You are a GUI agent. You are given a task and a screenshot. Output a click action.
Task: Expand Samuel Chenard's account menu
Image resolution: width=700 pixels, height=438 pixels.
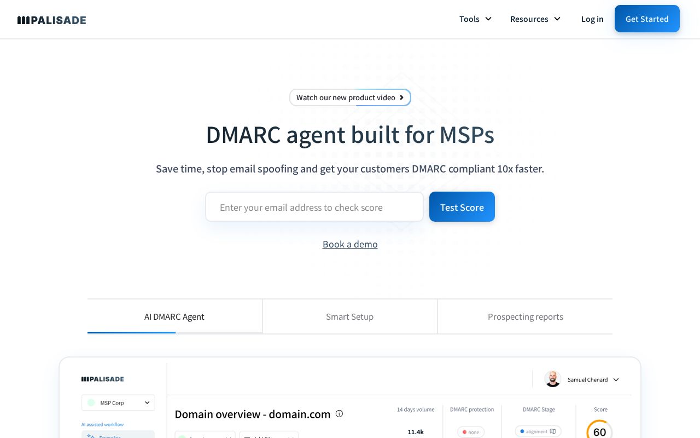click(x=616, y=379)
